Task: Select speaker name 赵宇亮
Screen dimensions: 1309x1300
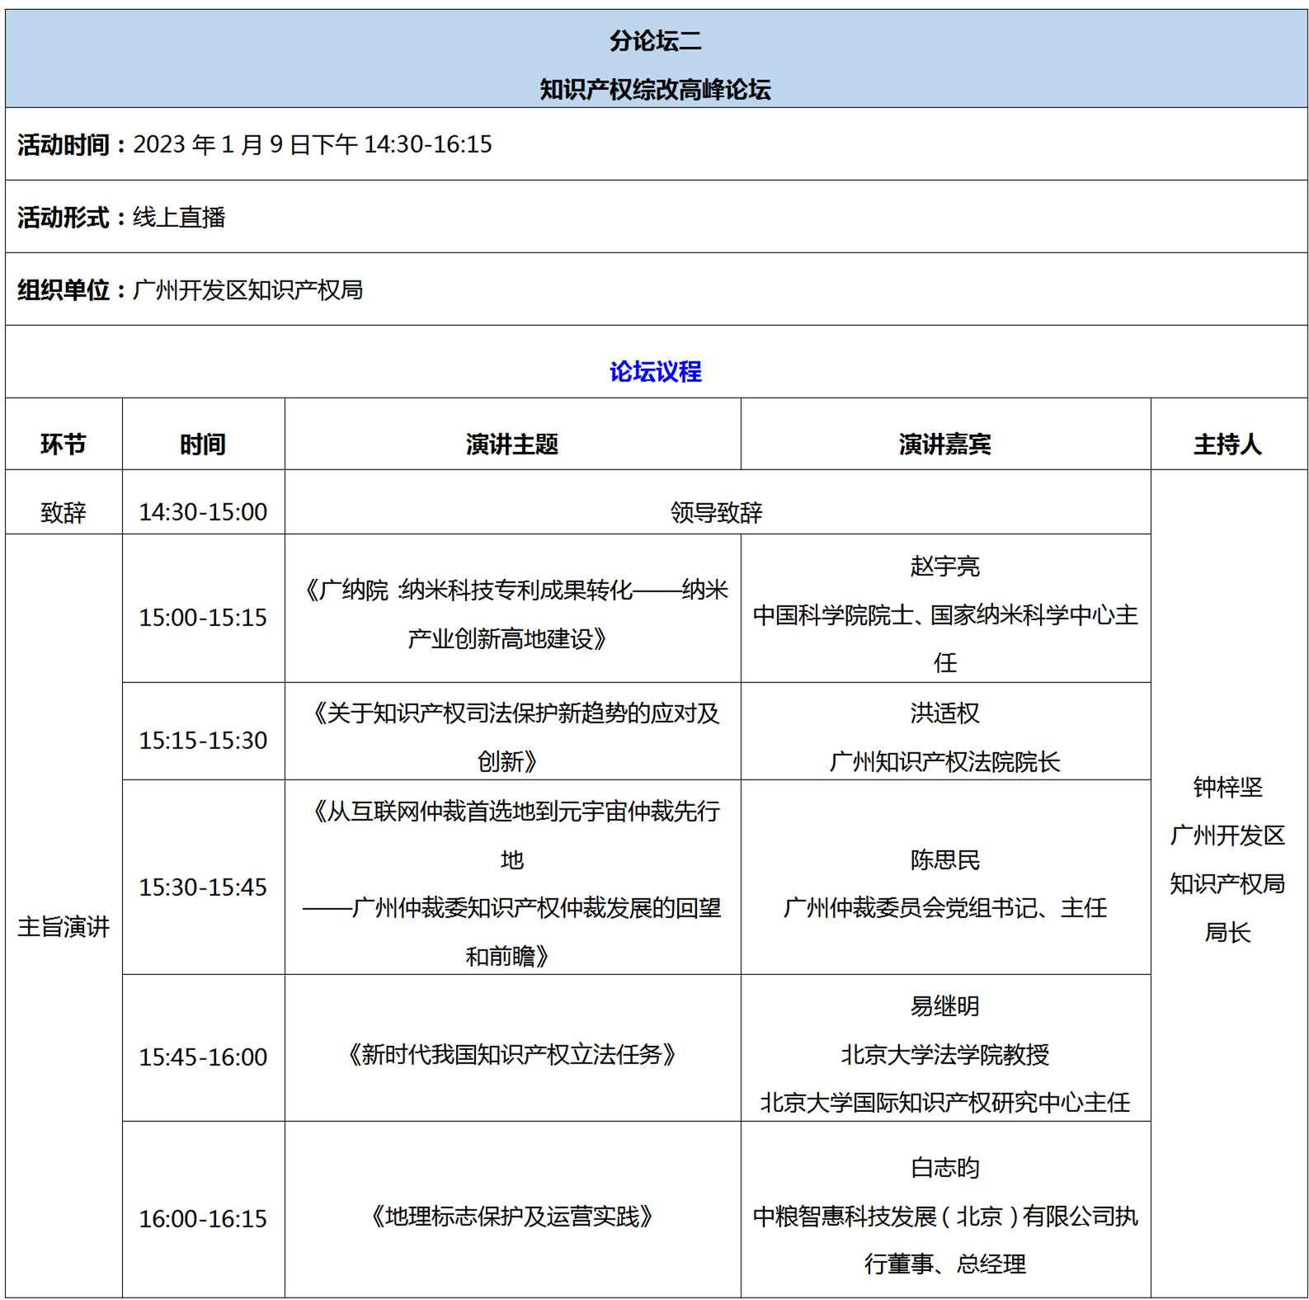Action: [945, 567]
